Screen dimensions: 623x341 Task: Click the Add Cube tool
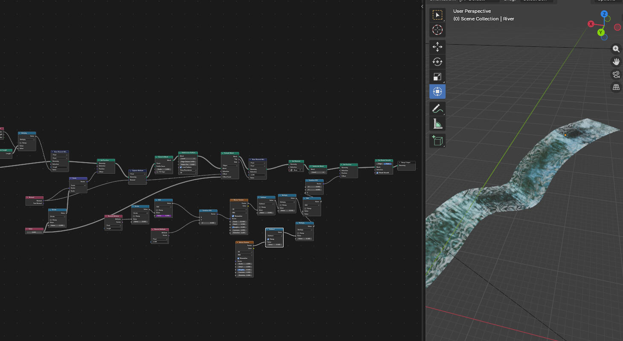tap(437, 140)
